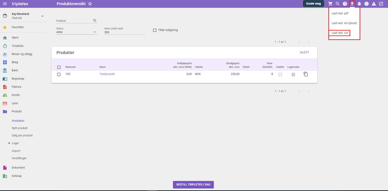Click the help question mark icon
Screen dimensions: 388x191
[345, 4]
